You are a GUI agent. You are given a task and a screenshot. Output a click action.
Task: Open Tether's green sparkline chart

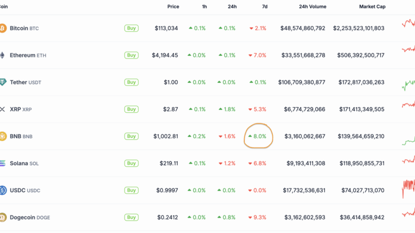408,85
